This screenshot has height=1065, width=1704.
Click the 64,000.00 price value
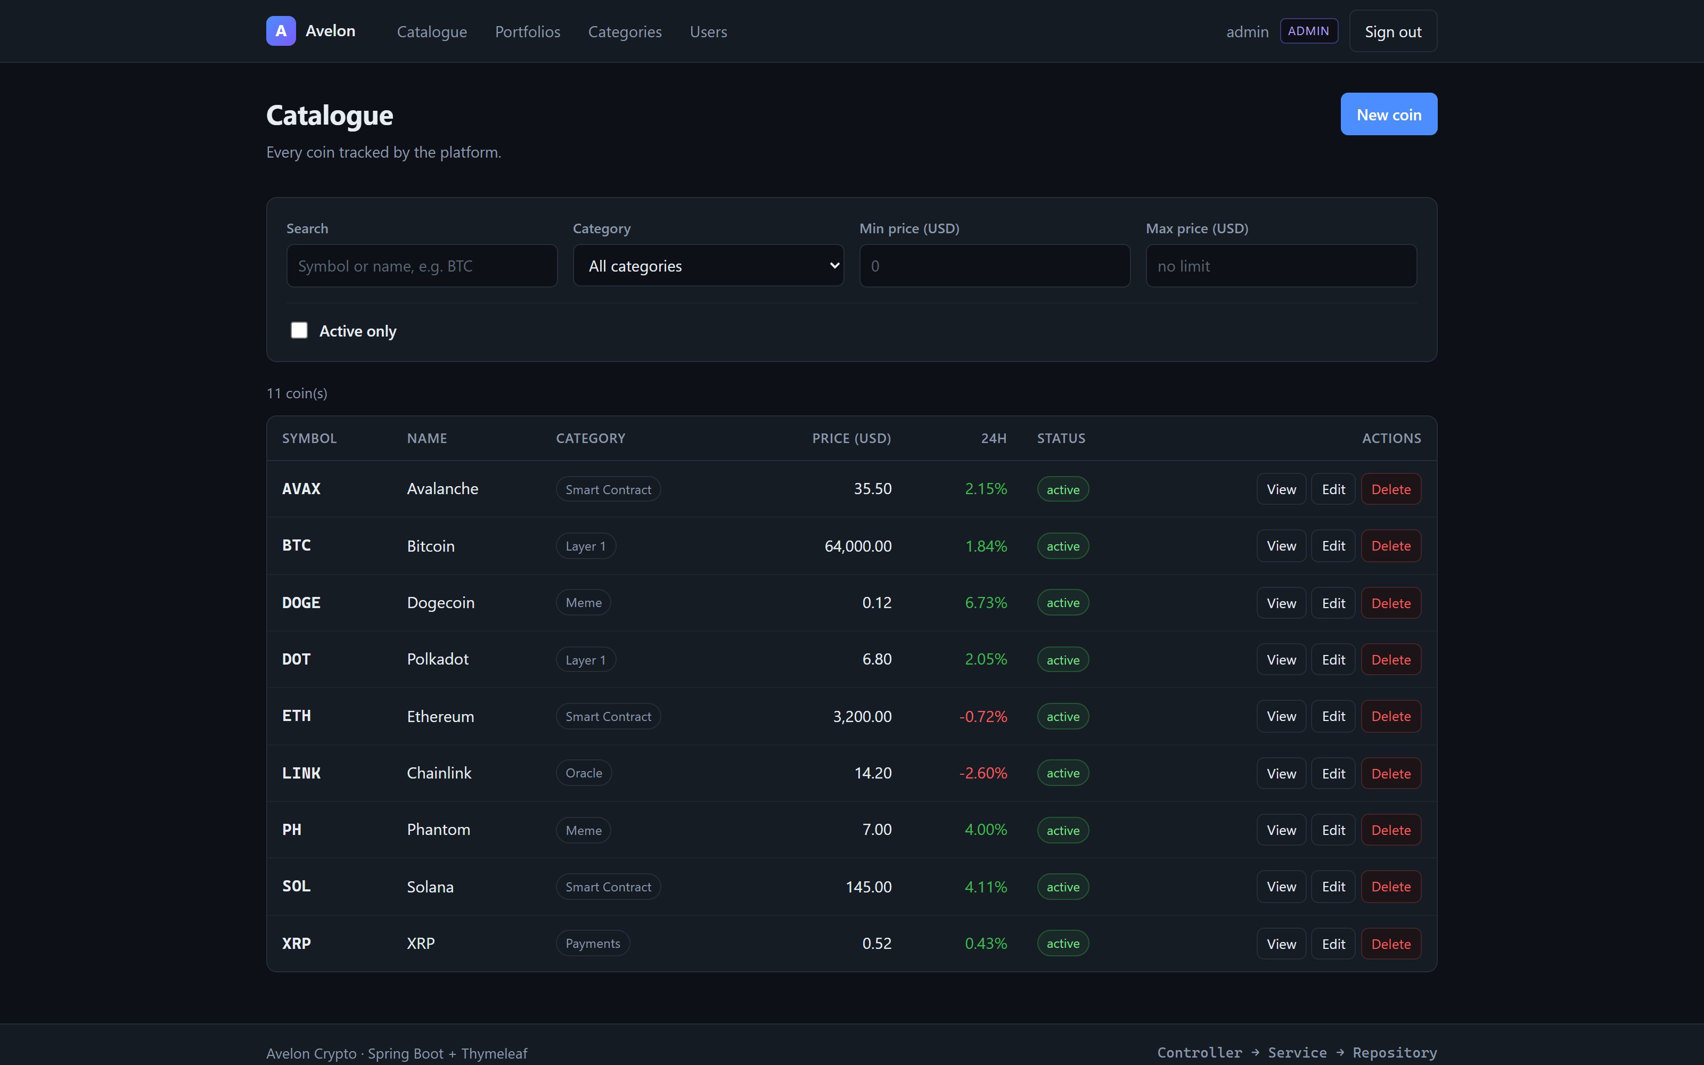[x=858, y=546]
